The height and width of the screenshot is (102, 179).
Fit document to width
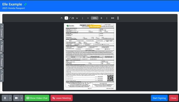pyautogui.click(x=113, y=18)
